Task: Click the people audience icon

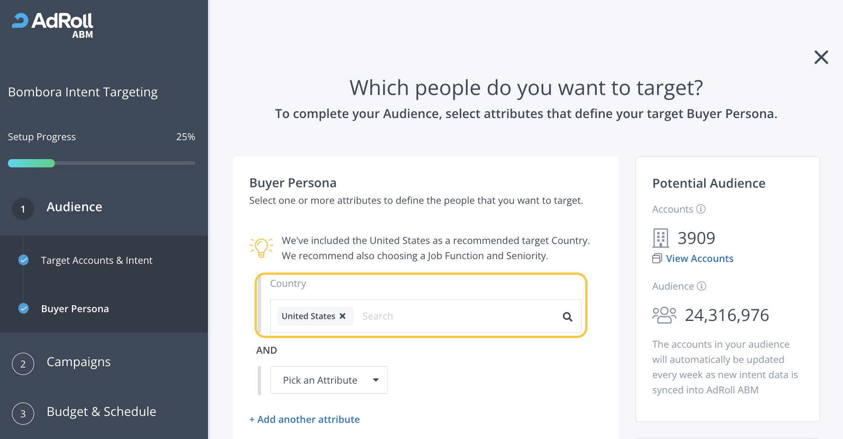Action: [x=664, y=315]
